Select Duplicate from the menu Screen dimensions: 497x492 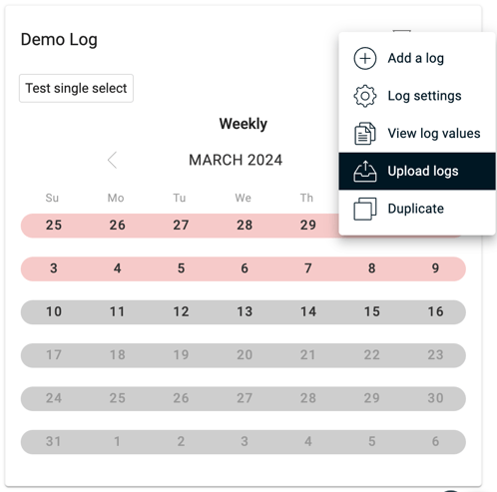coord(417,209)
